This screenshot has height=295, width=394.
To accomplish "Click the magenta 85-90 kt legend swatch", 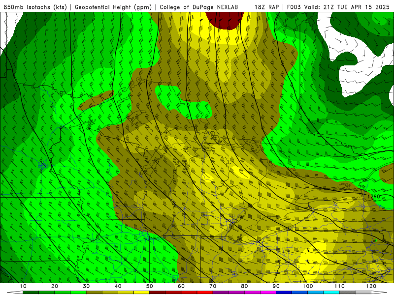I will coord(268,293).
